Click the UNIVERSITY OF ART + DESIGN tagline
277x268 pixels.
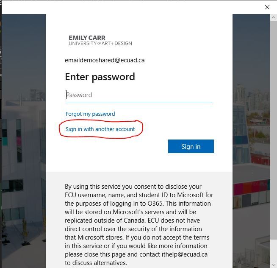click(100, 44)
